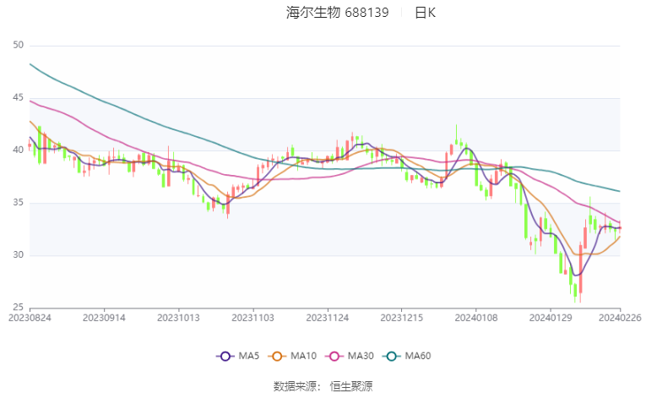
Task: Click the 20231124 date axis label
Action: click(x=328, y=318)
